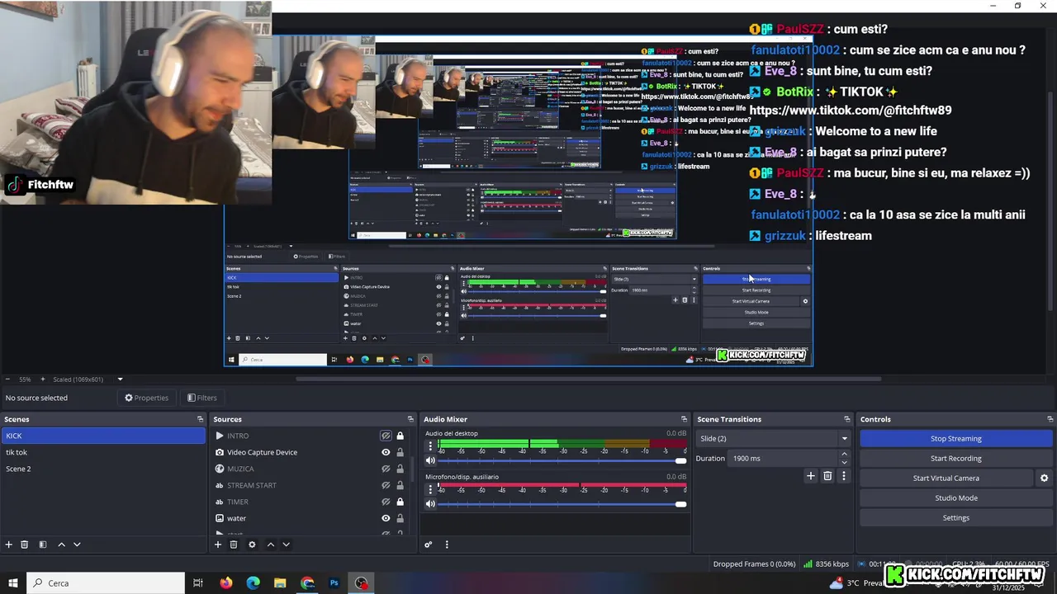Image resolution: width=1057 pixels, height=594 pixels.
Task: Add a scene transition with the plus icon
Action: click(811, 476)
